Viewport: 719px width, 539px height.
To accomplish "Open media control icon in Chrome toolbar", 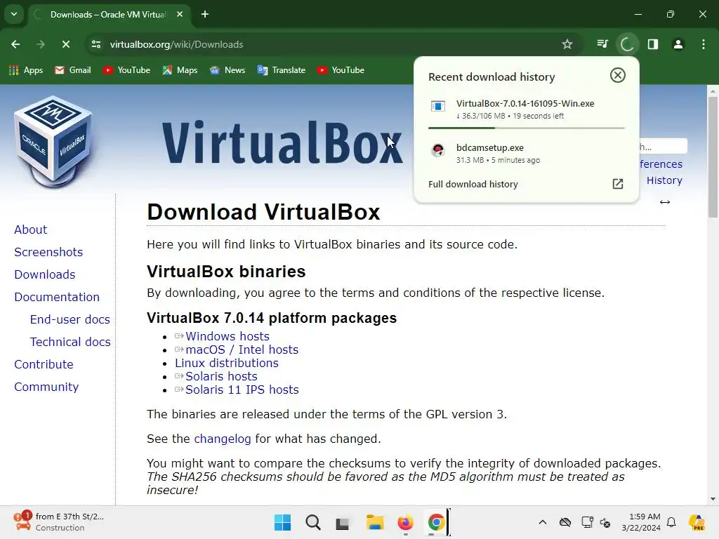I will (x=602, y=44).
